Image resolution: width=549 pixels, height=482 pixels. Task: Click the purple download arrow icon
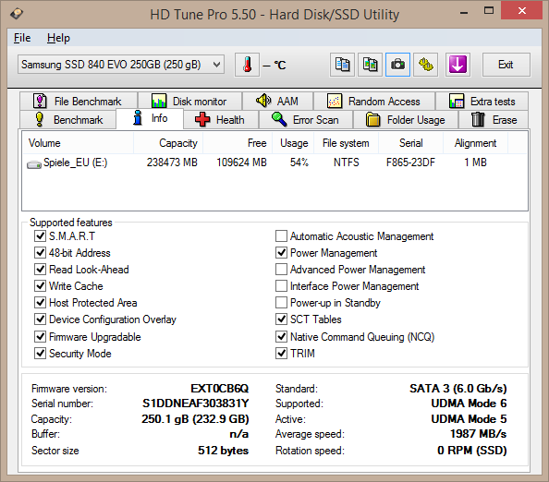(457, 65)
